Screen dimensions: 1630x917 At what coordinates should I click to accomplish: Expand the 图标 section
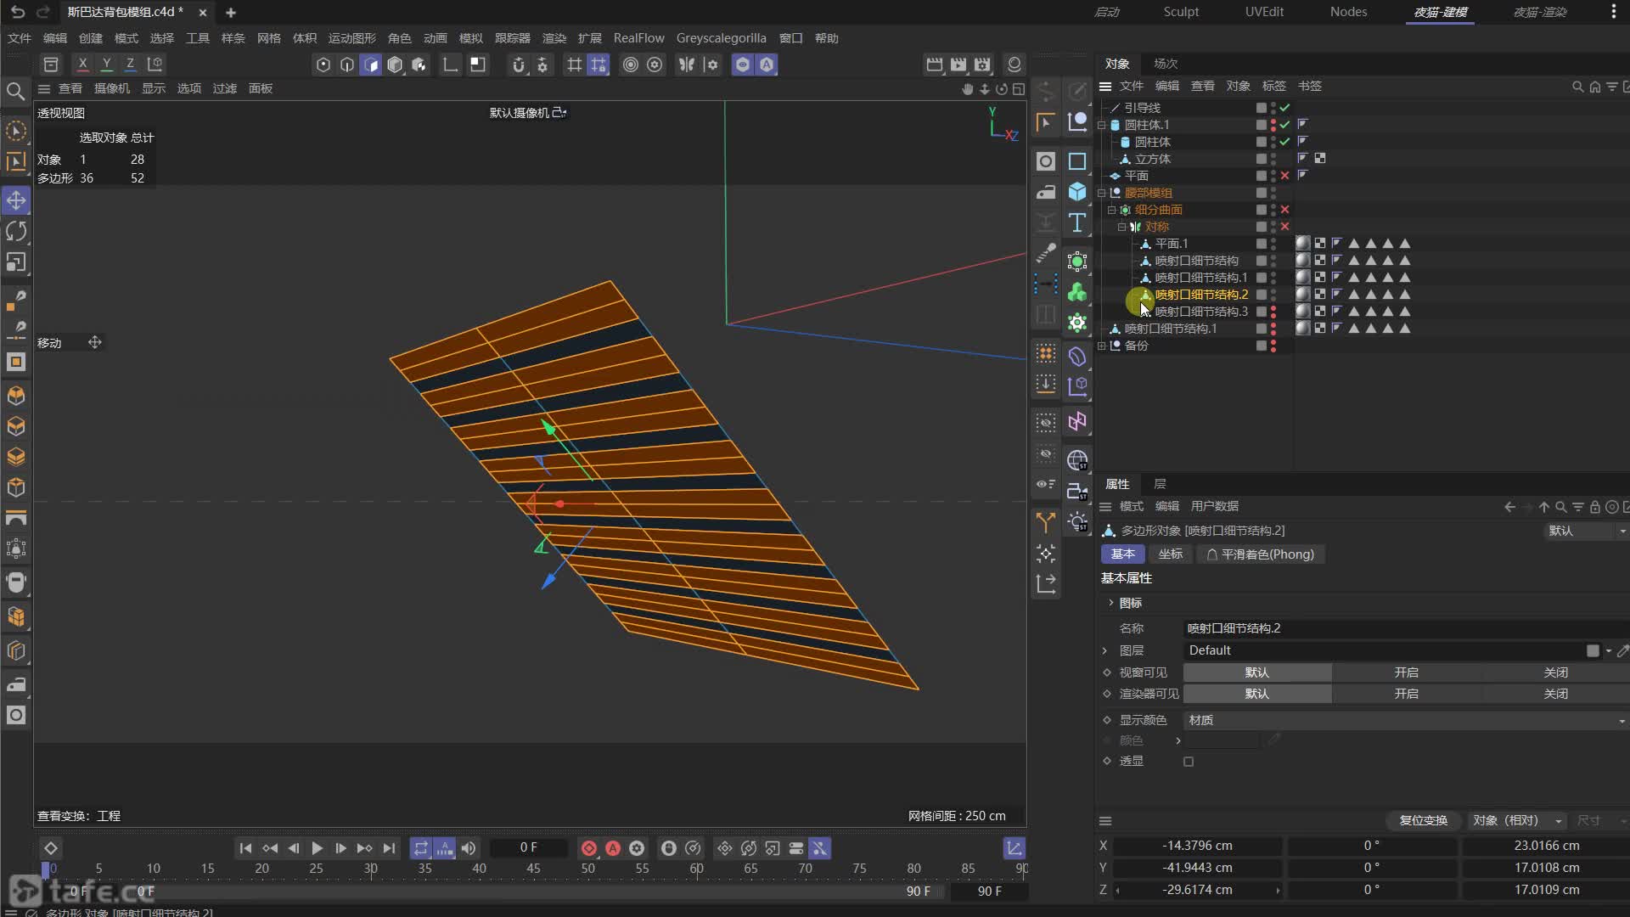[x=1110, y=603]
